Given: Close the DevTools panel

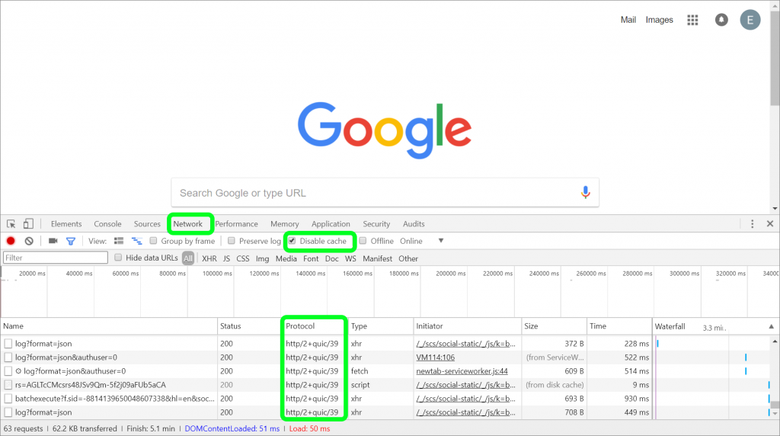Looking at the screenshot, I should tap(770, 224).
